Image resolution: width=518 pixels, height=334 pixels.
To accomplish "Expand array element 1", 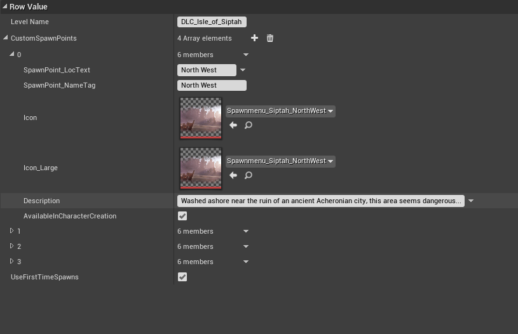I will pos(12,231).
